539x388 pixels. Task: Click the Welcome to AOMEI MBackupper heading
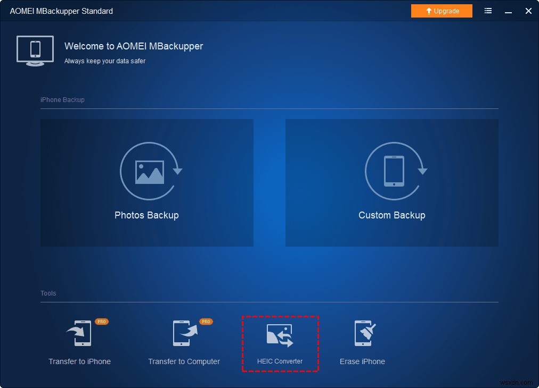(x=133, y=46)
